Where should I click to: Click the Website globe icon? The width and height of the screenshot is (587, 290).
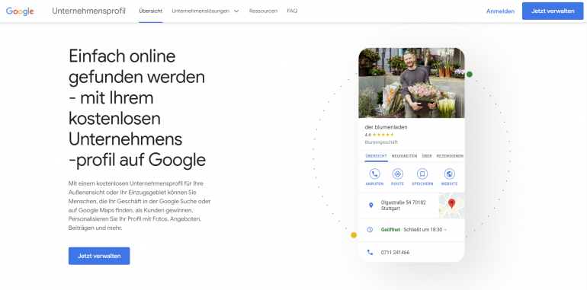click(x=449, y=174)
